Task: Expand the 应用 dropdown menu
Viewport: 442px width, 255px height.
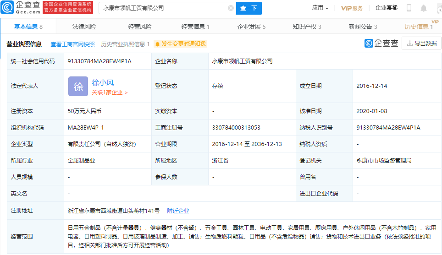Action: click(320, 8)
